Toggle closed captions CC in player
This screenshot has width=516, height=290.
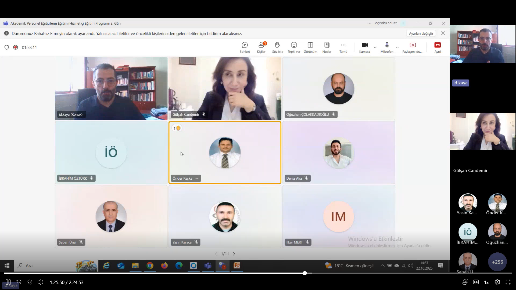(476, 282)
